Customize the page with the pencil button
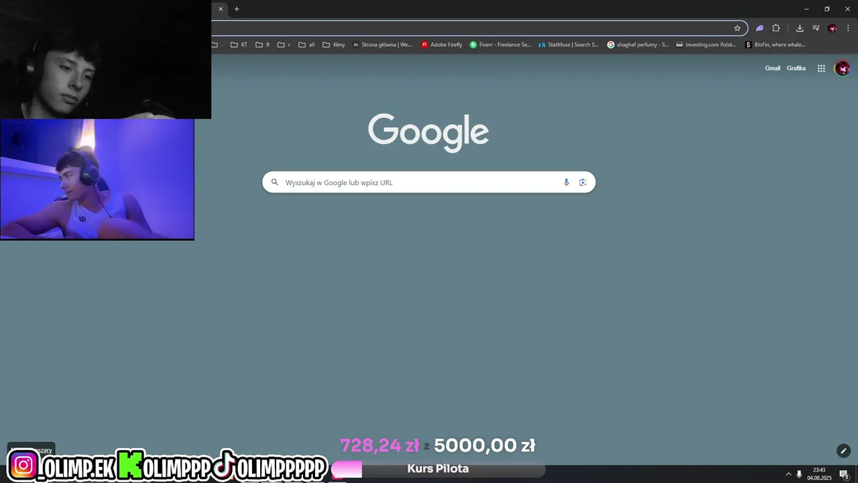Screen dimensions: 858x483 (x=843, y=451)
